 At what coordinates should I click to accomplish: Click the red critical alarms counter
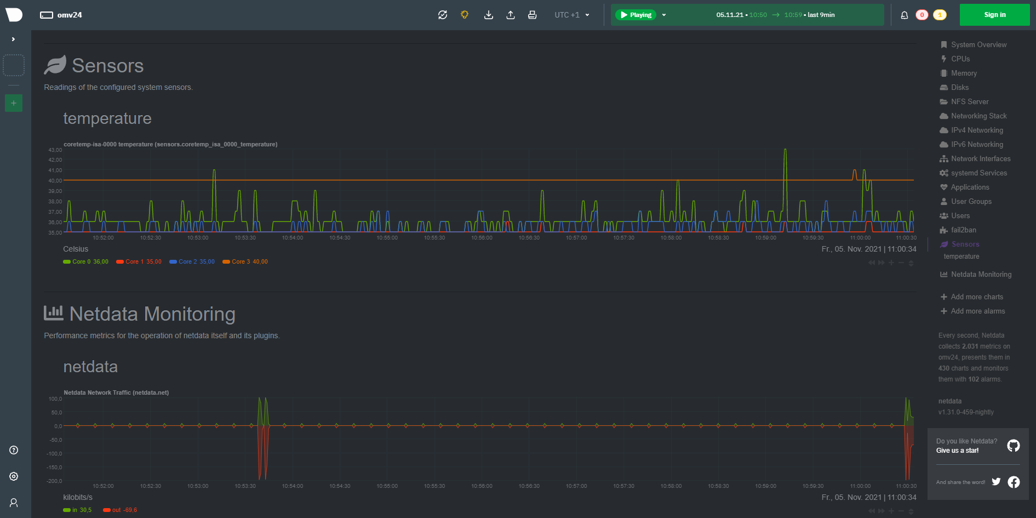[x=922, y=15]
